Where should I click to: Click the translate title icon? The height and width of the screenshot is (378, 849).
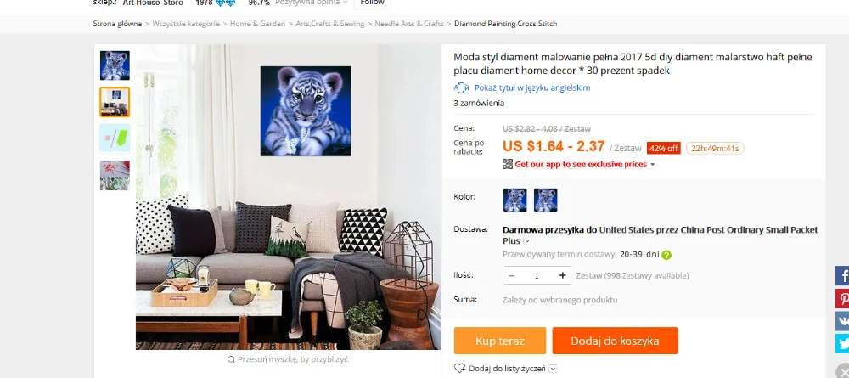tap(461, 87)
